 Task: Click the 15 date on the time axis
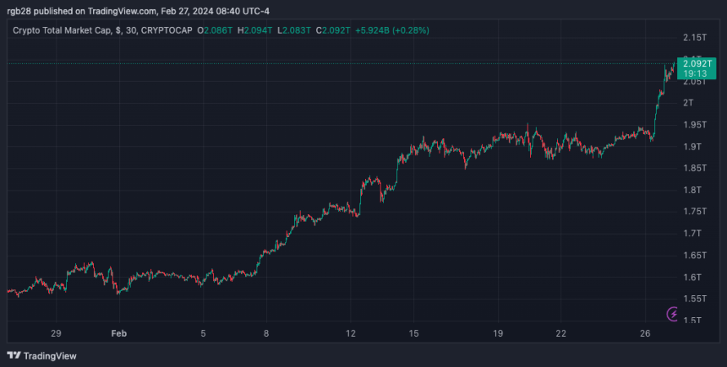[x=413, y=333]
